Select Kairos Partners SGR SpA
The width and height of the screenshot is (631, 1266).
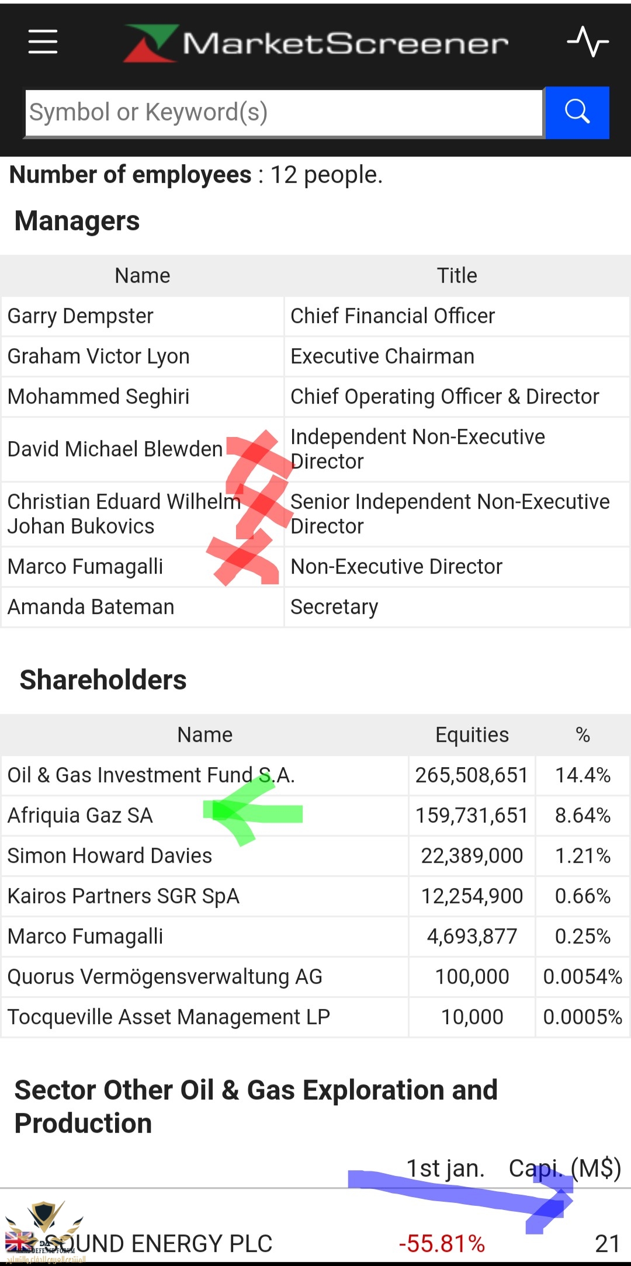[x=124, y=896]
